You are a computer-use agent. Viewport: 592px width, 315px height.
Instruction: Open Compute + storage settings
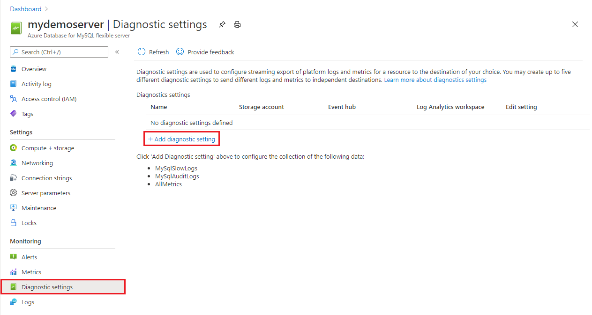[x=48, y=148]
